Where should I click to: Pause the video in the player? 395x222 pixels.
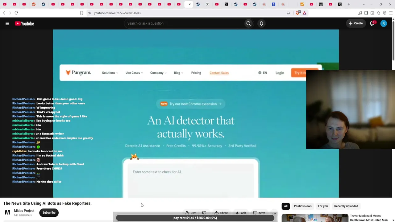point(196,113)
